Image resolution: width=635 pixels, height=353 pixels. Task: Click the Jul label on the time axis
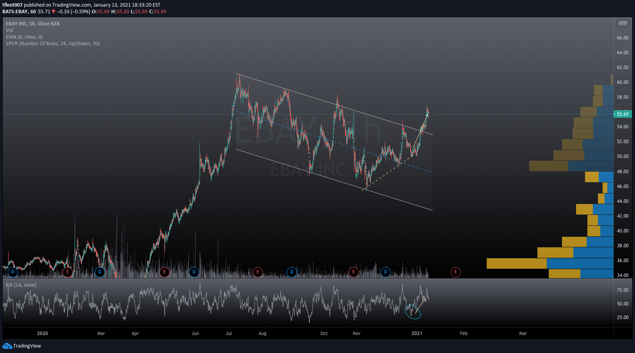[x=229, y=333]
